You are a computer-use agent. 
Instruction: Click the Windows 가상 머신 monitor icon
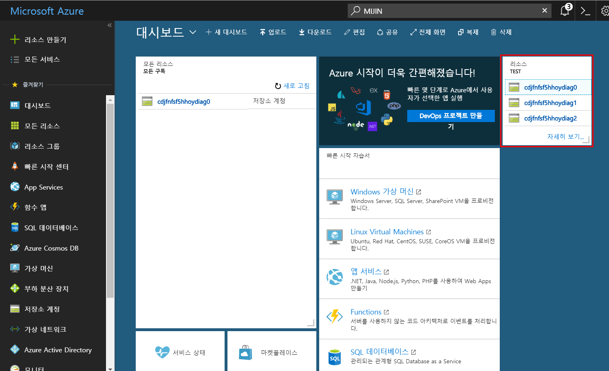pos(335,197)
